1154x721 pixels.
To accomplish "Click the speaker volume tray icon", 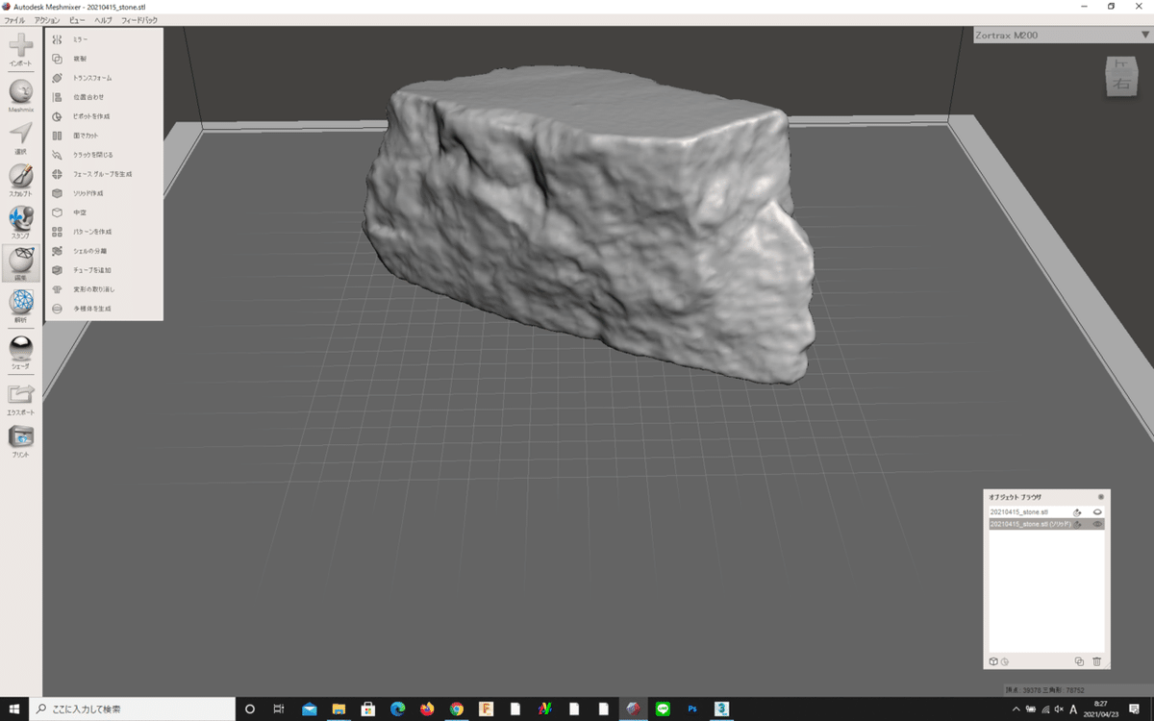I will click(1059, 709).
